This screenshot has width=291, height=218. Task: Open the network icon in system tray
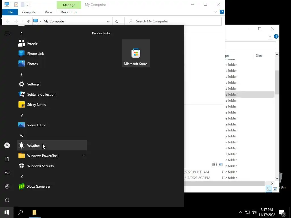[x=248, y=212]
